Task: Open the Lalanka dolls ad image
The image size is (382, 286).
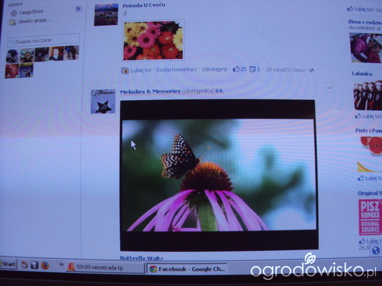Action: [x=368, y=95]
